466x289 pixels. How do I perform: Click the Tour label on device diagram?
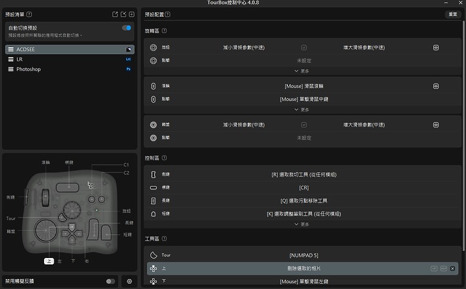11,219
